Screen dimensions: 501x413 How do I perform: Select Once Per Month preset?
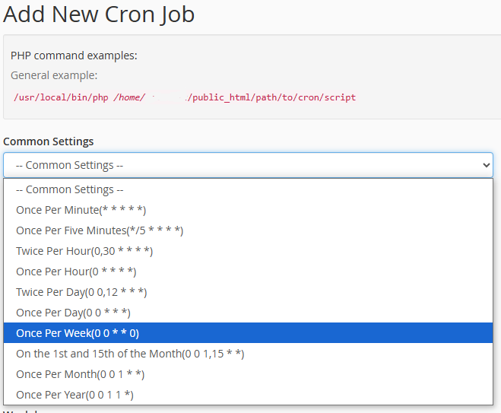click(x=80, y=374)
